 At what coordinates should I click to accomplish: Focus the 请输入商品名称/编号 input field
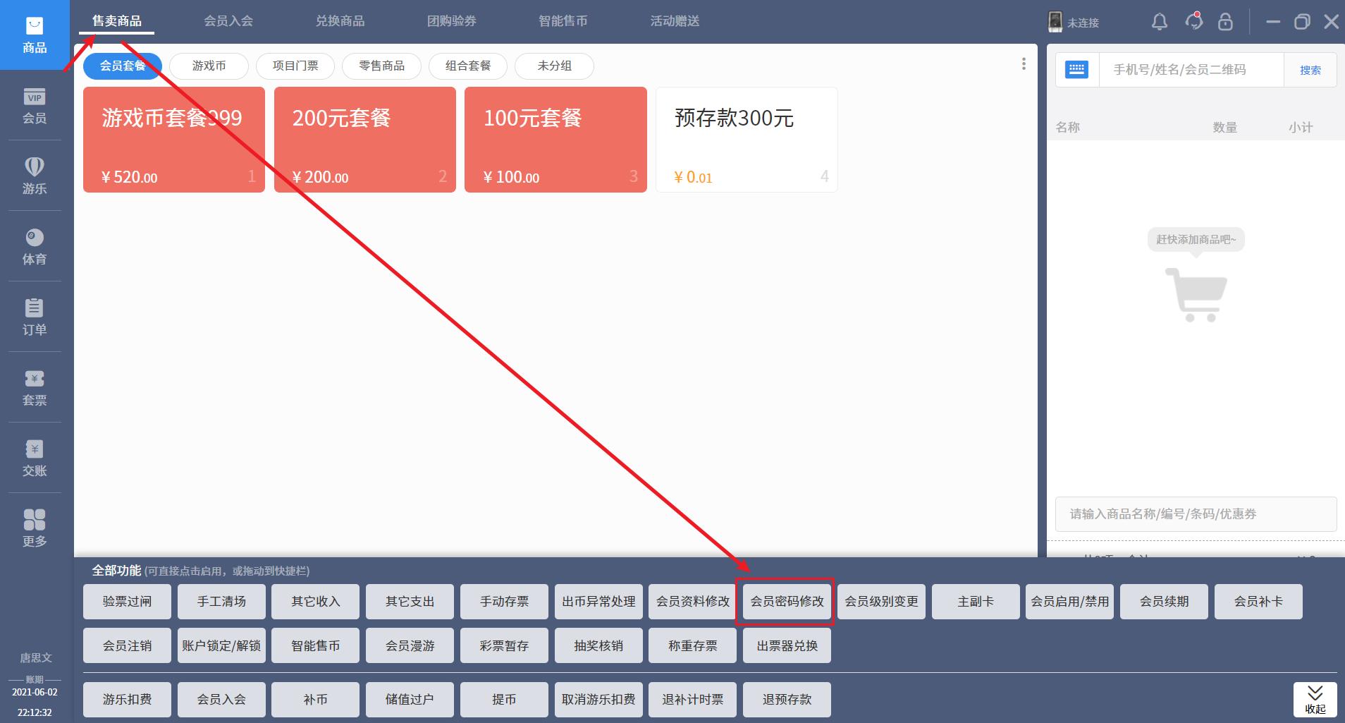[1196, 514]
